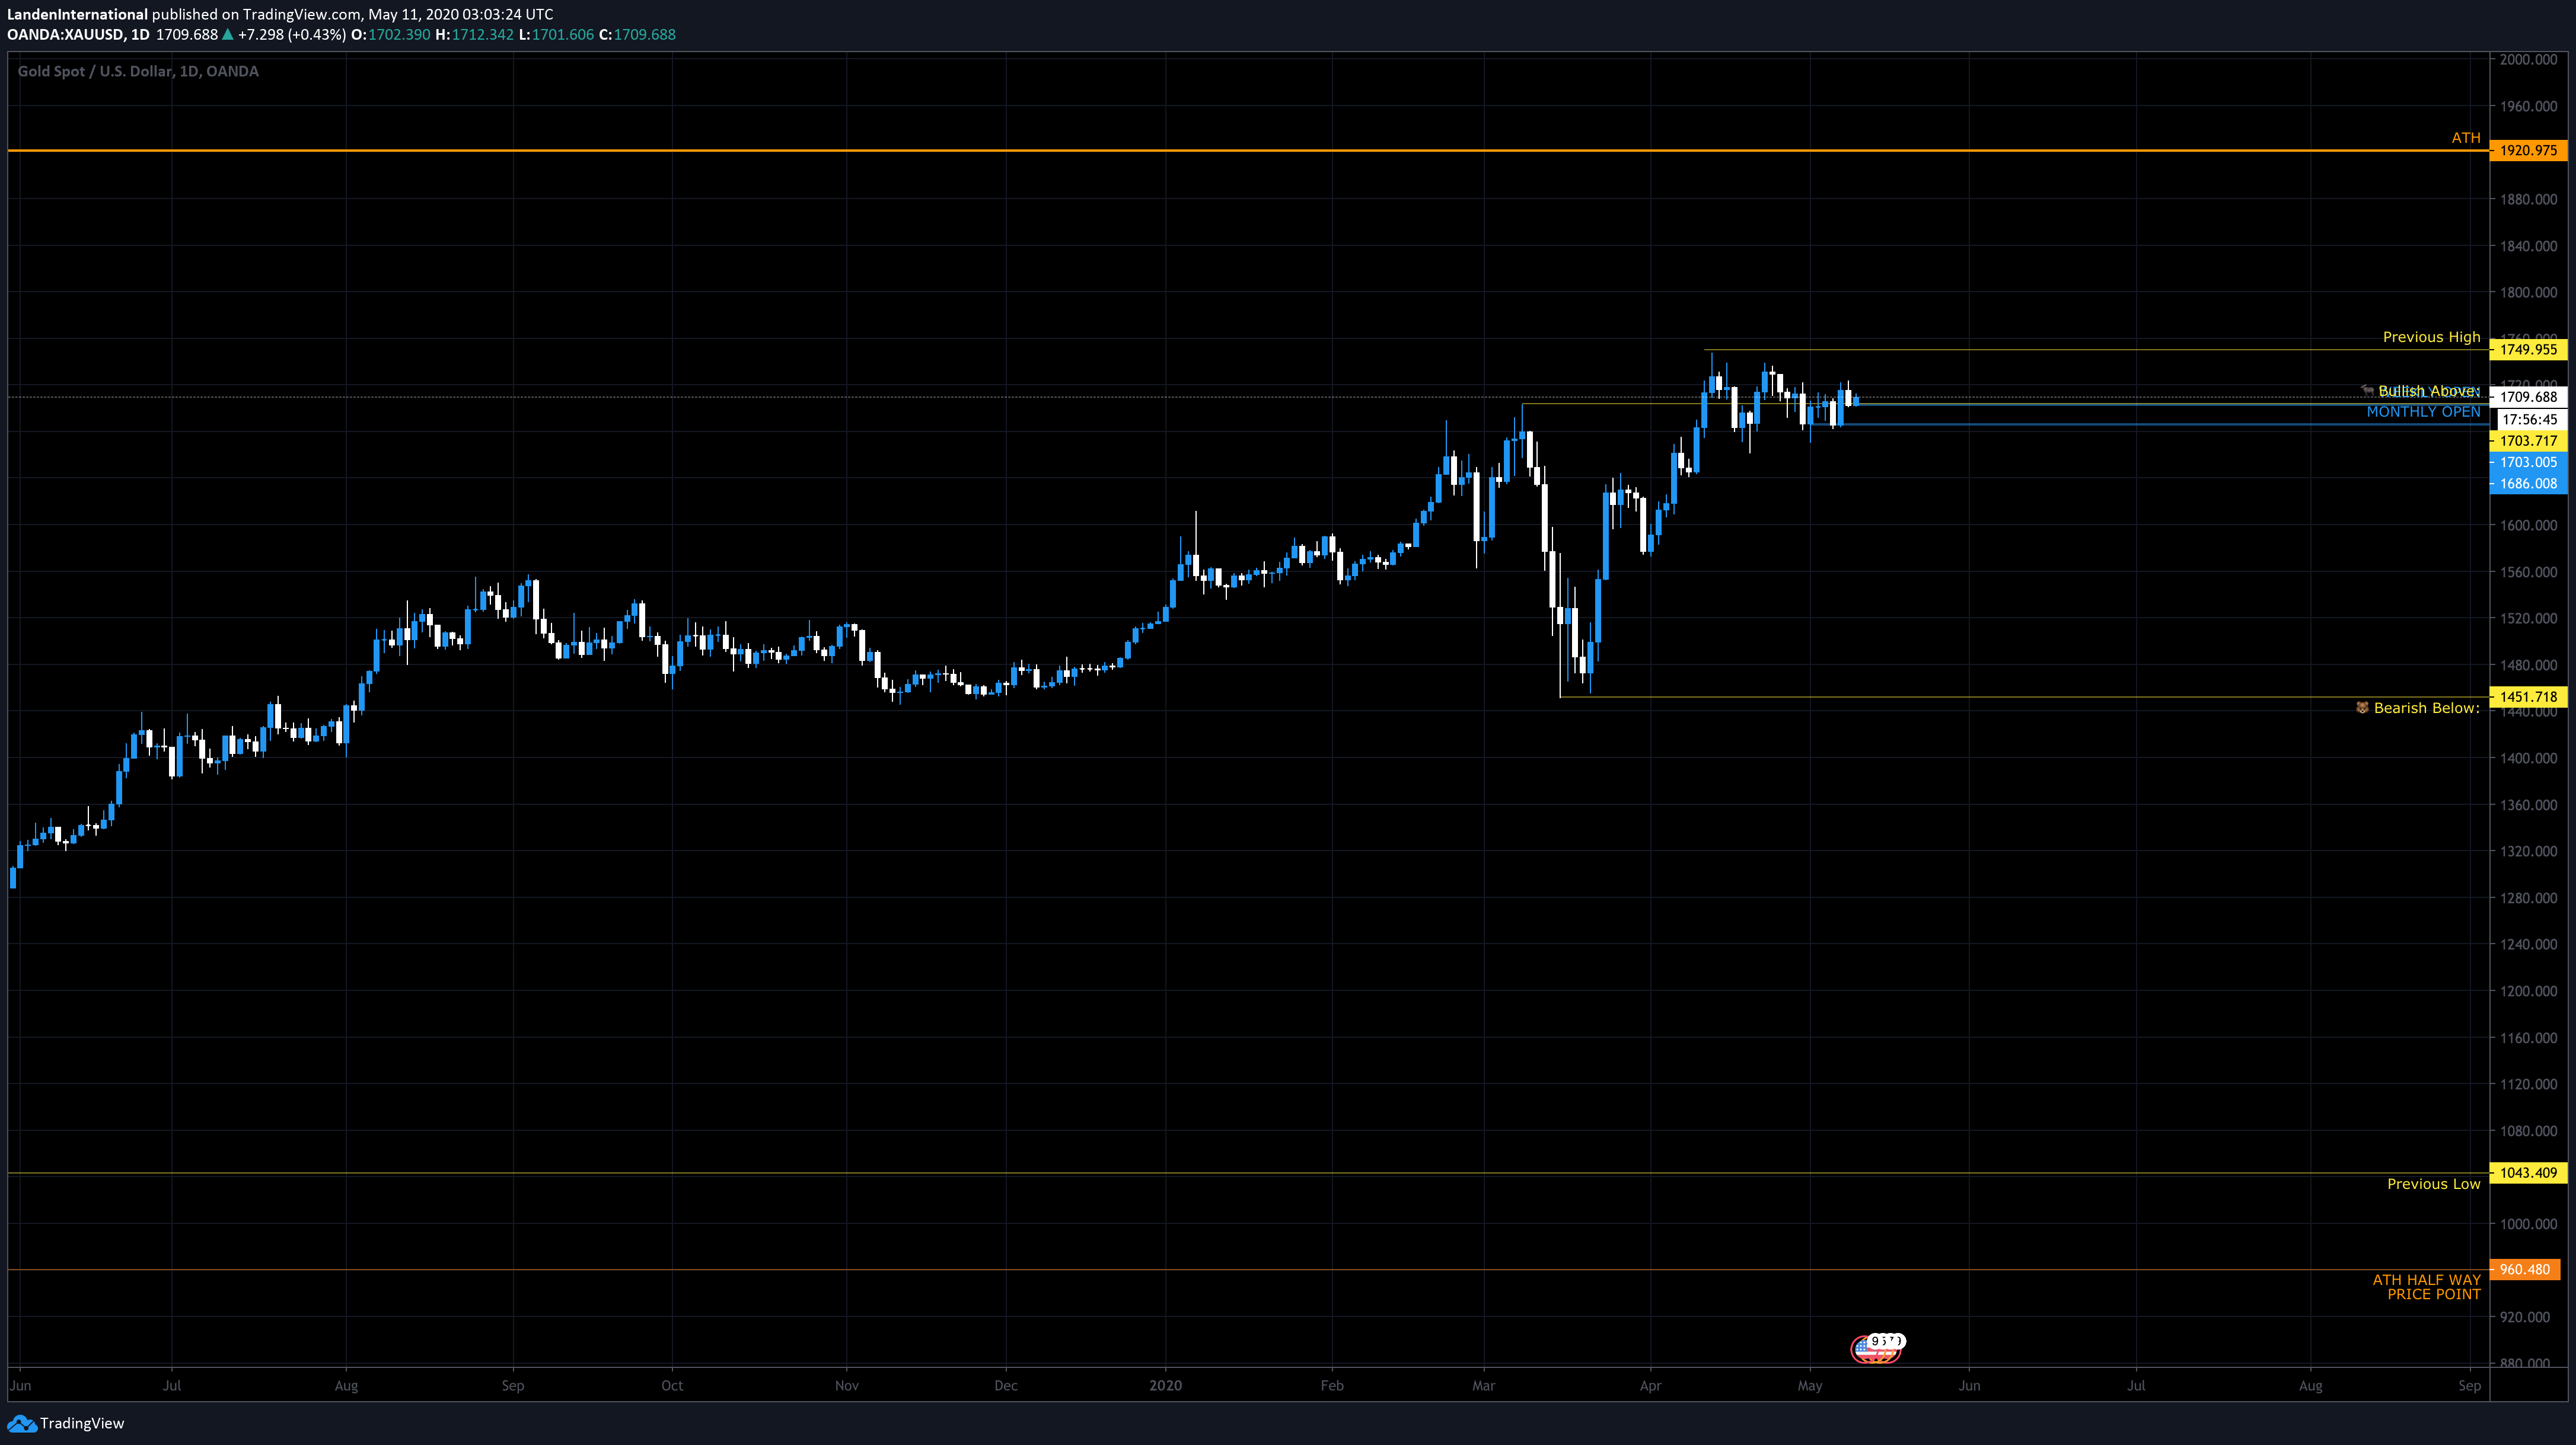Click the Oct label on time axis
Screen dimensions: 2576x1445
coord(672,1385)
